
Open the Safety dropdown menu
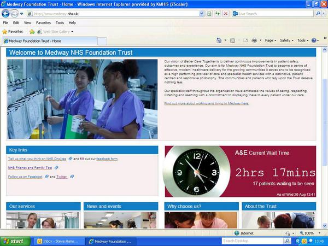(x=286, y=40)
